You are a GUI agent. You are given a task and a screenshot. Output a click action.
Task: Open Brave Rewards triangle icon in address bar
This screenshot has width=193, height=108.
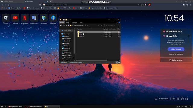coord(149,5)
